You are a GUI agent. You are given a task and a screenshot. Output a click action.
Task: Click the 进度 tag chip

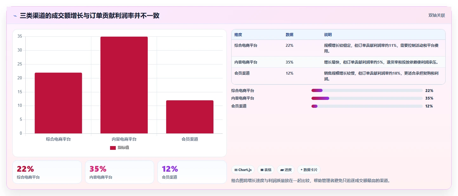pos(286,170)
